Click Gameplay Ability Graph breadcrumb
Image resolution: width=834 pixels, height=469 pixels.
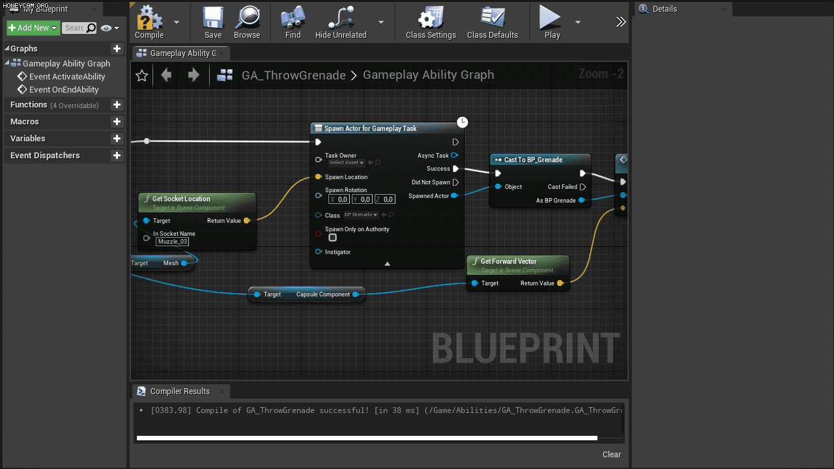point(428,75)
